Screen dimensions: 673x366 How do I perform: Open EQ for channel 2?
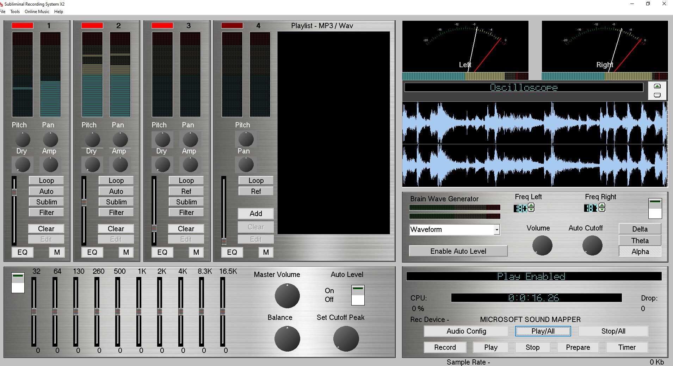(x=92, y=252)
